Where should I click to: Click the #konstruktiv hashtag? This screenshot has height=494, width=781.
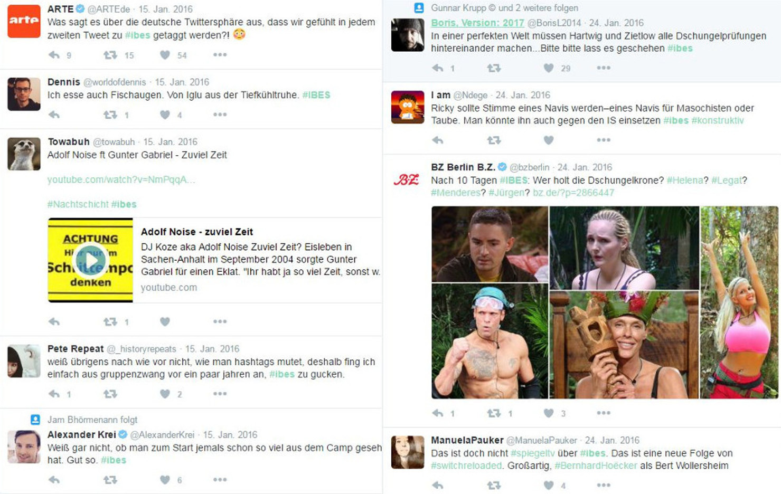(717, 120)
